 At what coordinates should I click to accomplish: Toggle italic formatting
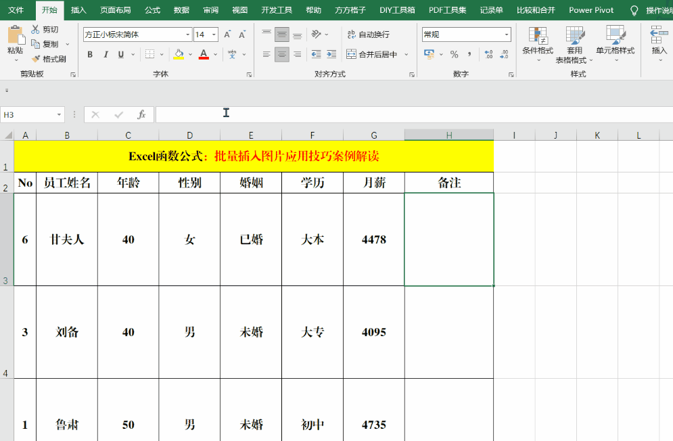[x=106, y=54]
